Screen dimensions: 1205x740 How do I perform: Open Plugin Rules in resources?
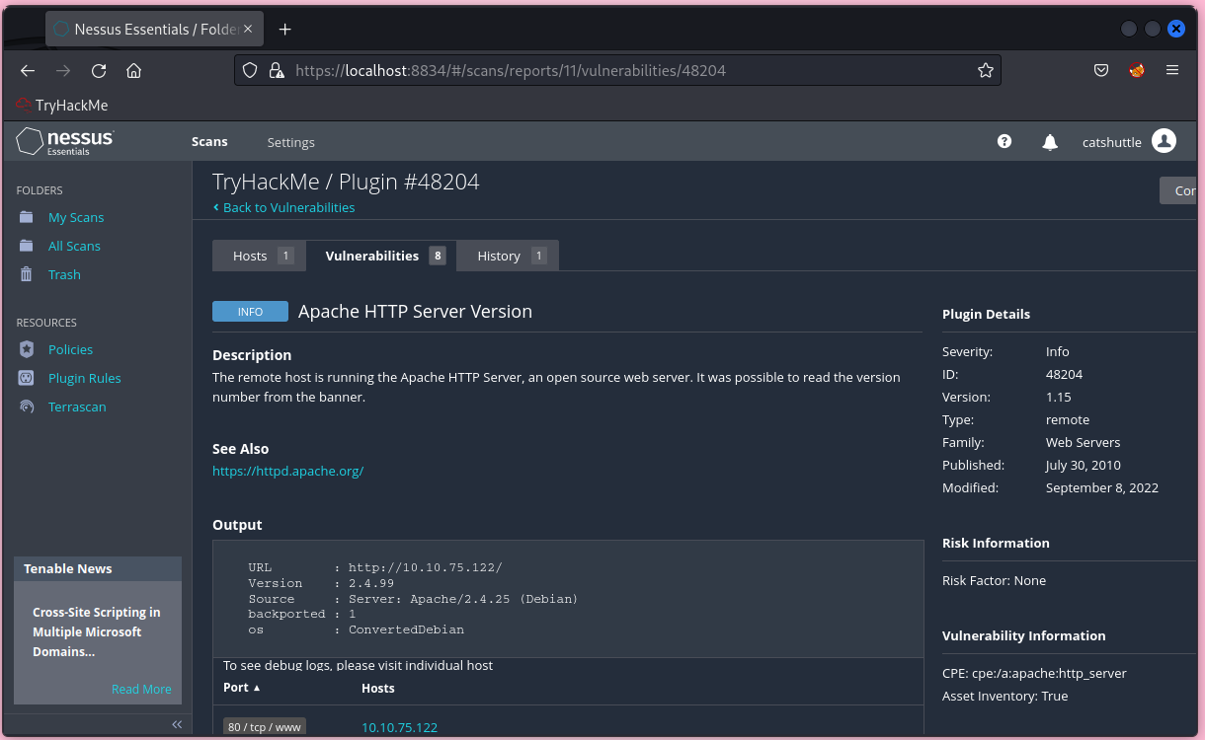click(85, 378)
